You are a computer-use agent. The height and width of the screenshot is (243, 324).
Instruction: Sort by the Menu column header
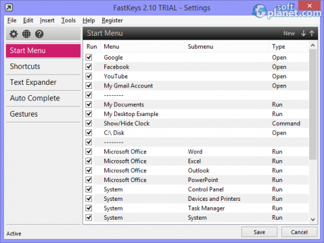(x=143, y=47)
